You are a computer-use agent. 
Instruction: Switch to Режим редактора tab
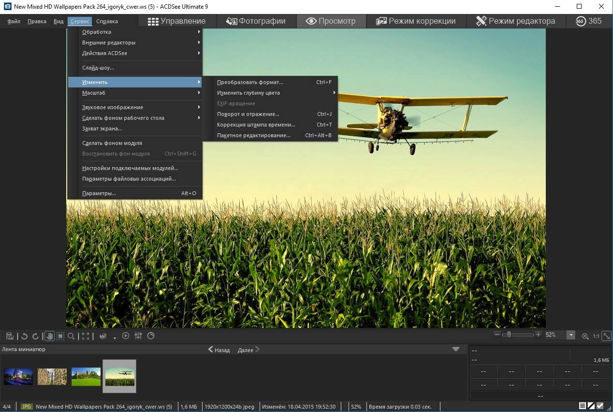(x=515, y=21)
